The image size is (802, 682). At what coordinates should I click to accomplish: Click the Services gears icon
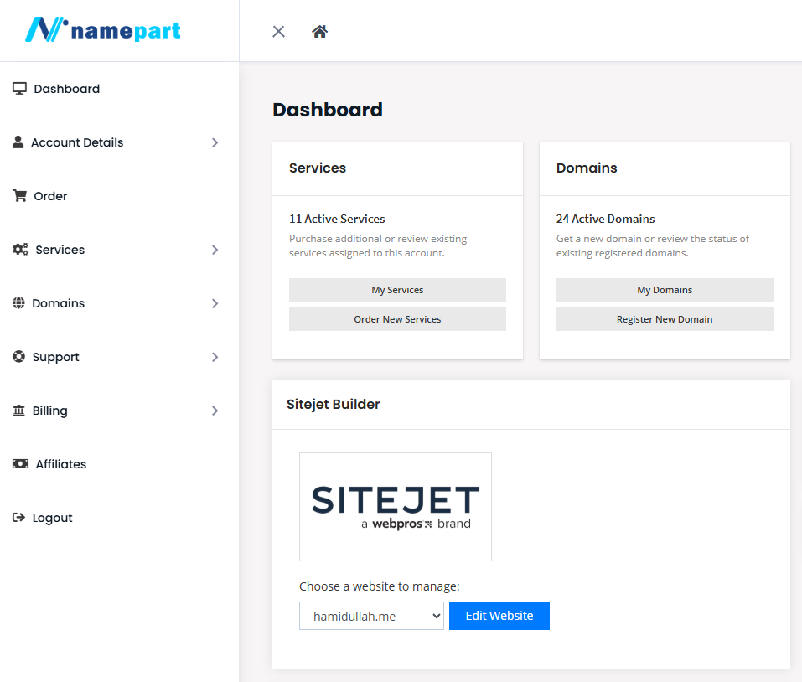click(x=20, y=250)
